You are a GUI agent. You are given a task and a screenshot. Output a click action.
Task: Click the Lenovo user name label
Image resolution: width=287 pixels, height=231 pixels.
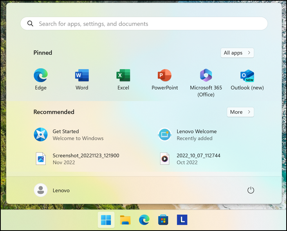pos(61,191)
